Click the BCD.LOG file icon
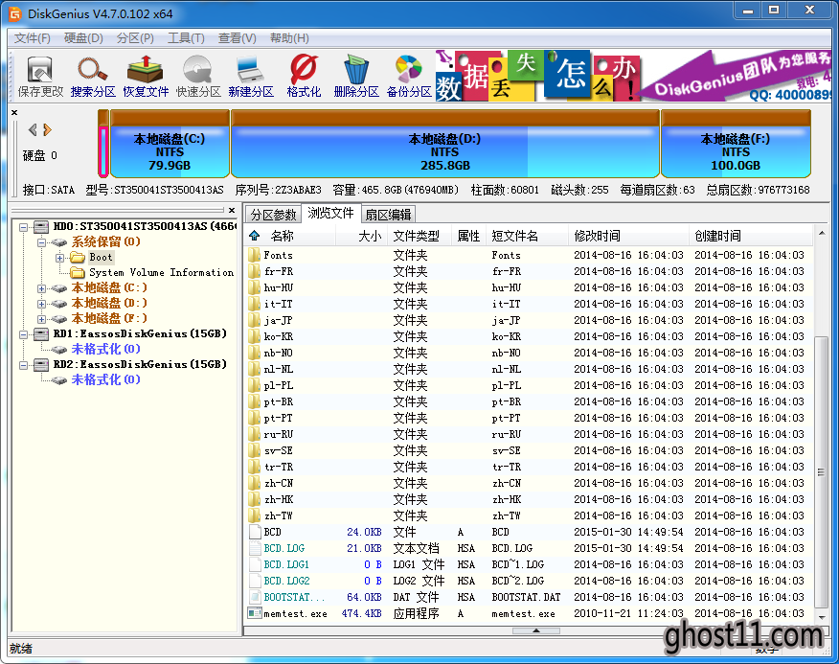The height and width of the screenshot is (664, 839). 255,548
